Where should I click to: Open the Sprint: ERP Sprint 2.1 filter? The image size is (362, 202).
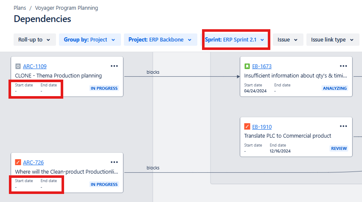235,40
